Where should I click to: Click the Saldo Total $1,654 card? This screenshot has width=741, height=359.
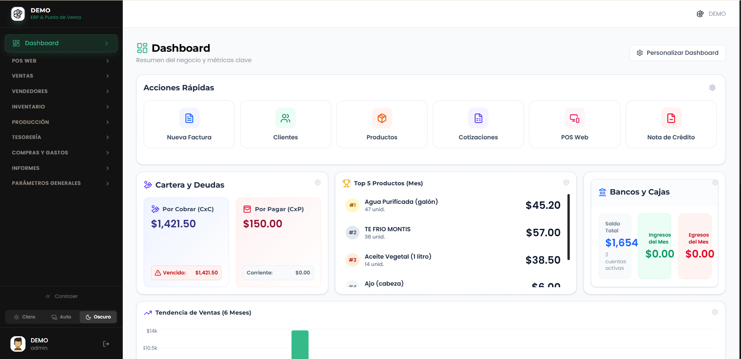click(615, 246)
